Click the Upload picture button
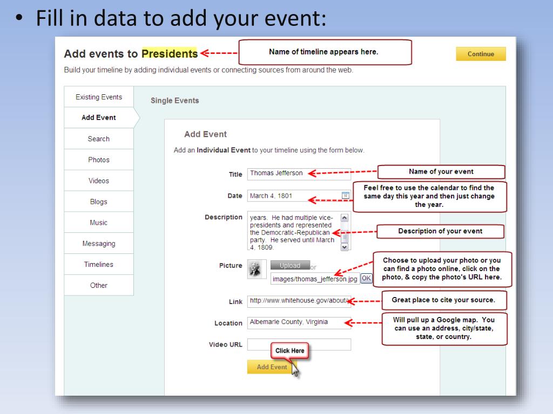 tap(290, 265)
